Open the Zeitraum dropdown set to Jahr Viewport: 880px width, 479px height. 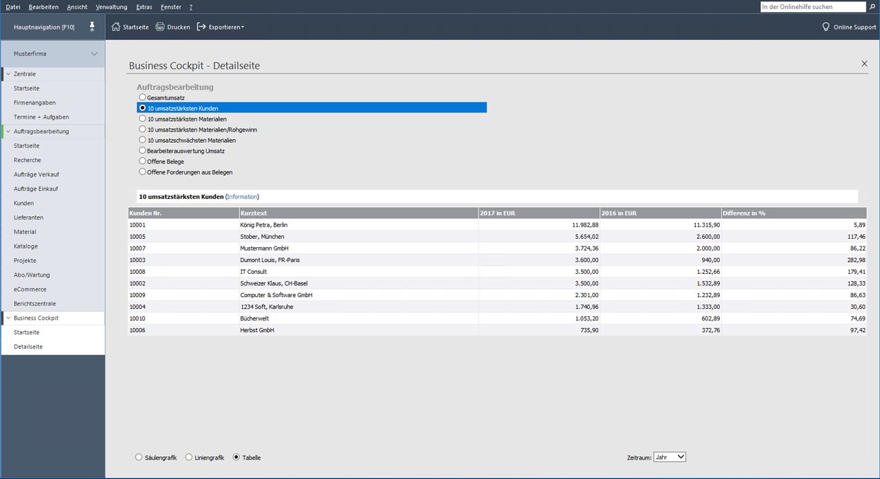click(x=669, y=457)
